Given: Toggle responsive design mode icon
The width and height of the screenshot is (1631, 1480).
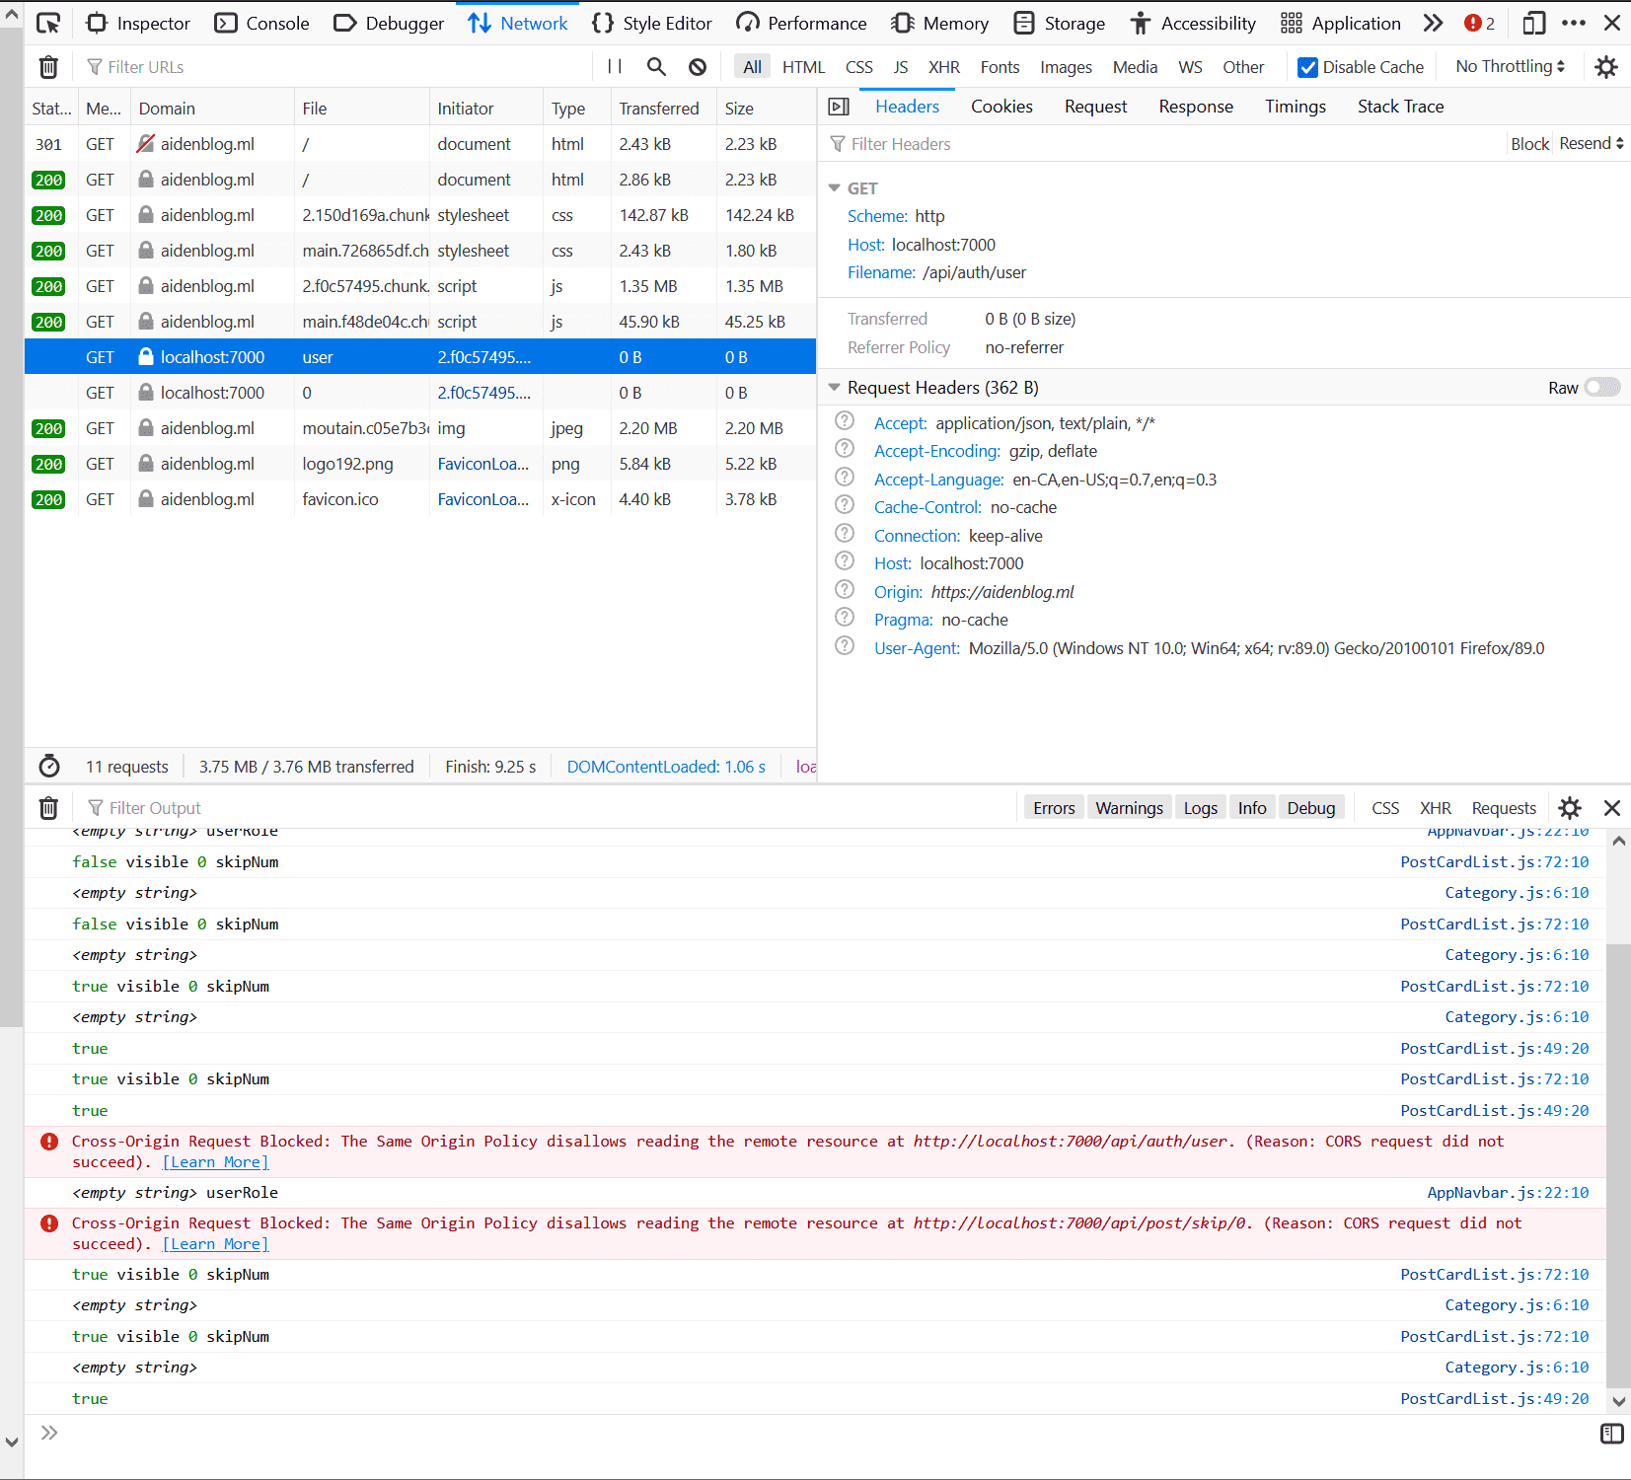Looking at the screenshot, I should point(1534,23).
